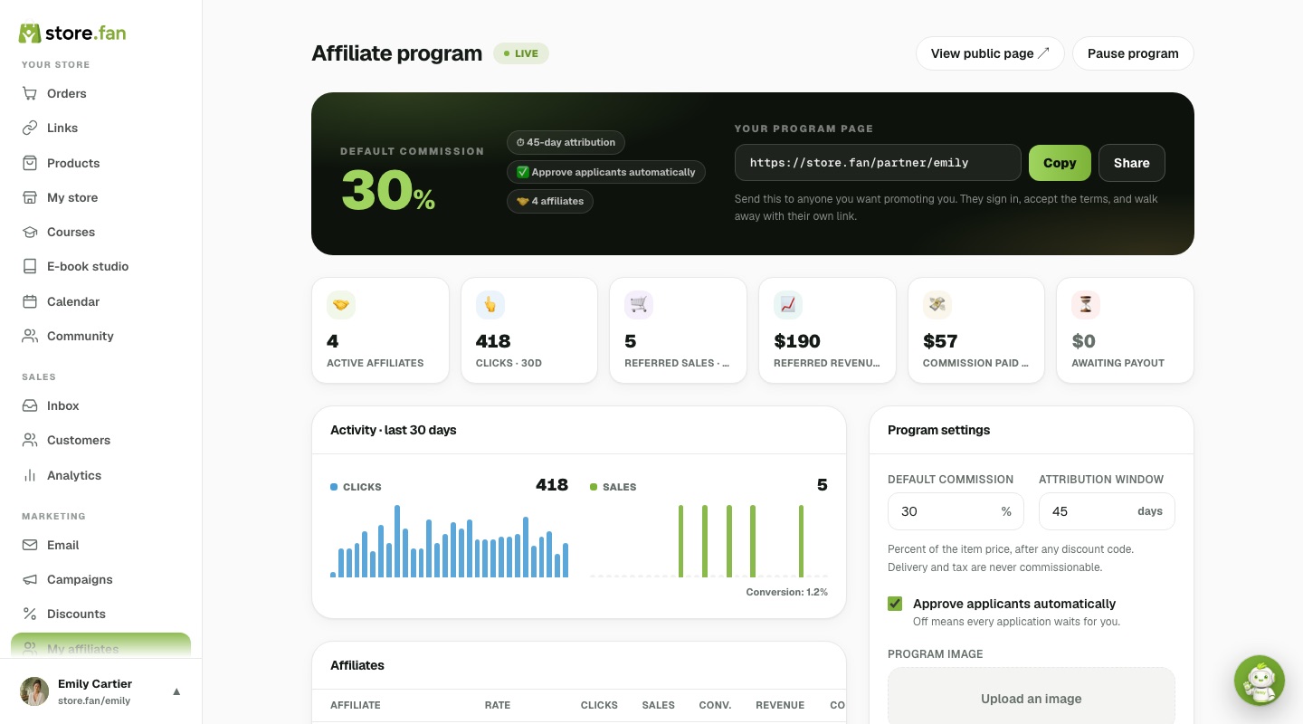Click the Community people icon

(x=30, y=336)
